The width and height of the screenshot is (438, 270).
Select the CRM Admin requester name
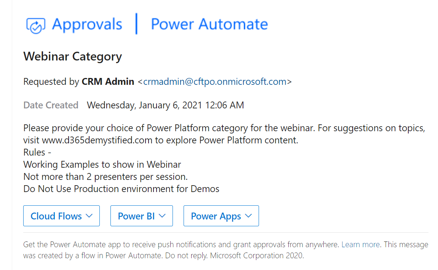pos(108,82)
